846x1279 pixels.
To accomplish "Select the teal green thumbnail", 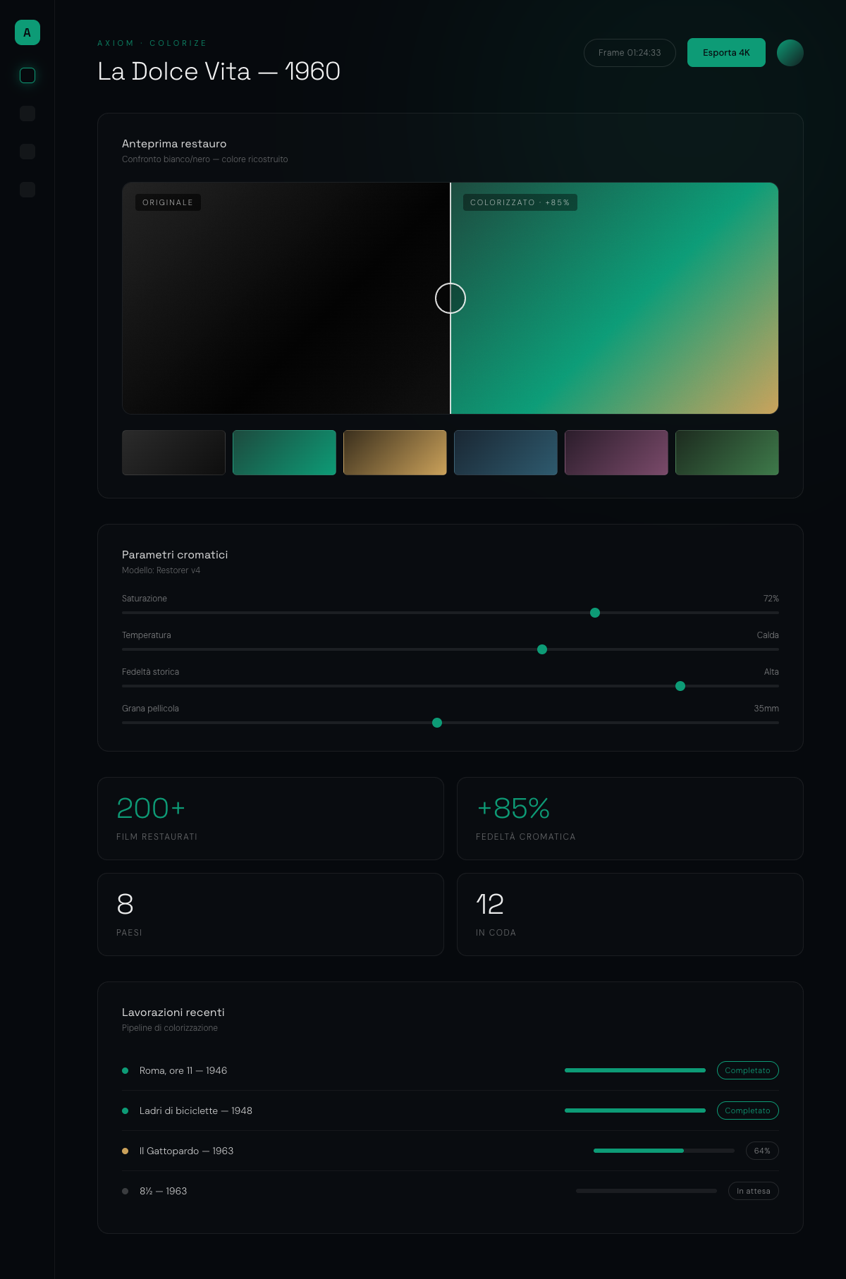I will click(x=284, y=453).
